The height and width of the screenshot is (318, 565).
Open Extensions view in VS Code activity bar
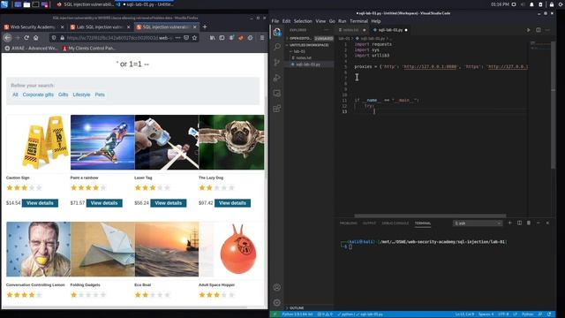coord(276,109)
